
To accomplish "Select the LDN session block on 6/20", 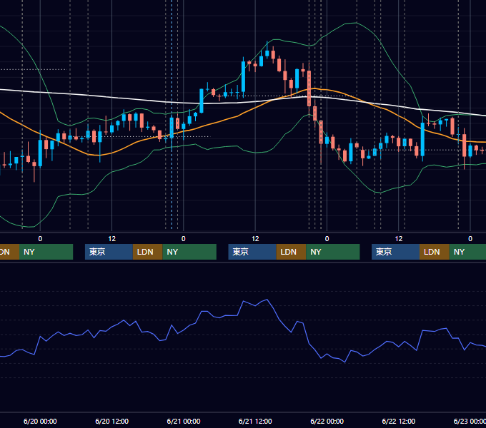I will (x=147, y=252).
